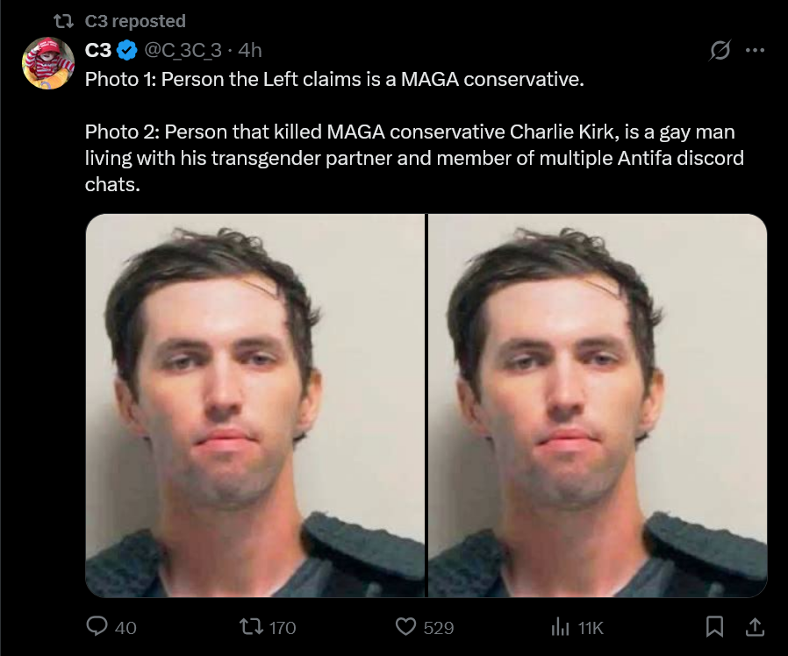Viewport: 788px width, 656px height.
Task: Click the tweet text starting "Photo 1"
Action: (333, 80)
